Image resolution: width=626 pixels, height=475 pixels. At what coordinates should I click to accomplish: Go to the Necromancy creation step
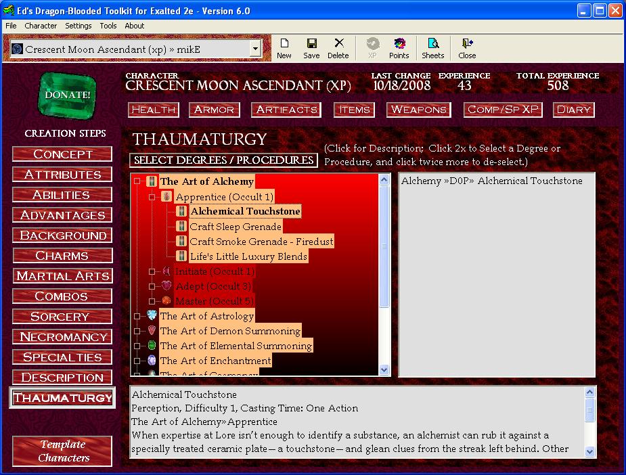click(62, 337)
